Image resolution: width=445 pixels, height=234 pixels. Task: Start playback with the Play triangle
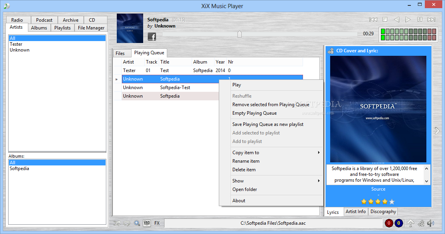point(408,19)
